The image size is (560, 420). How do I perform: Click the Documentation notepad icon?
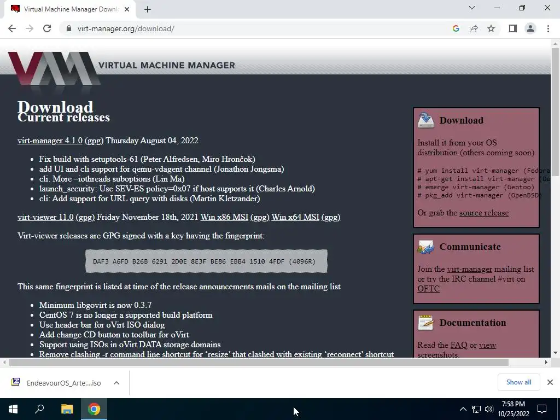coord(425,323)
